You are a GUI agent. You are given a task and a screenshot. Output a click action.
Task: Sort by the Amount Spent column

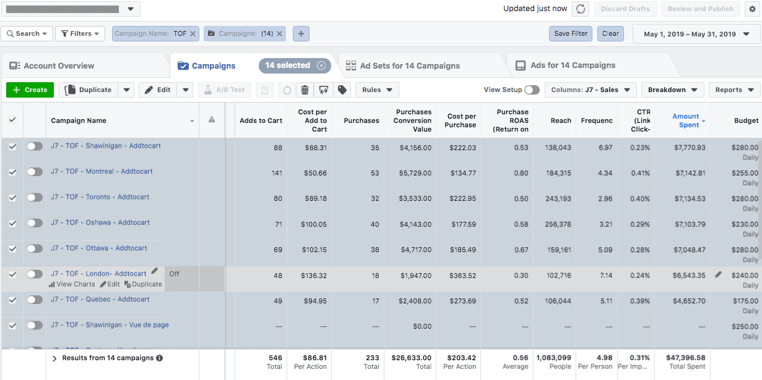[687, 120]
